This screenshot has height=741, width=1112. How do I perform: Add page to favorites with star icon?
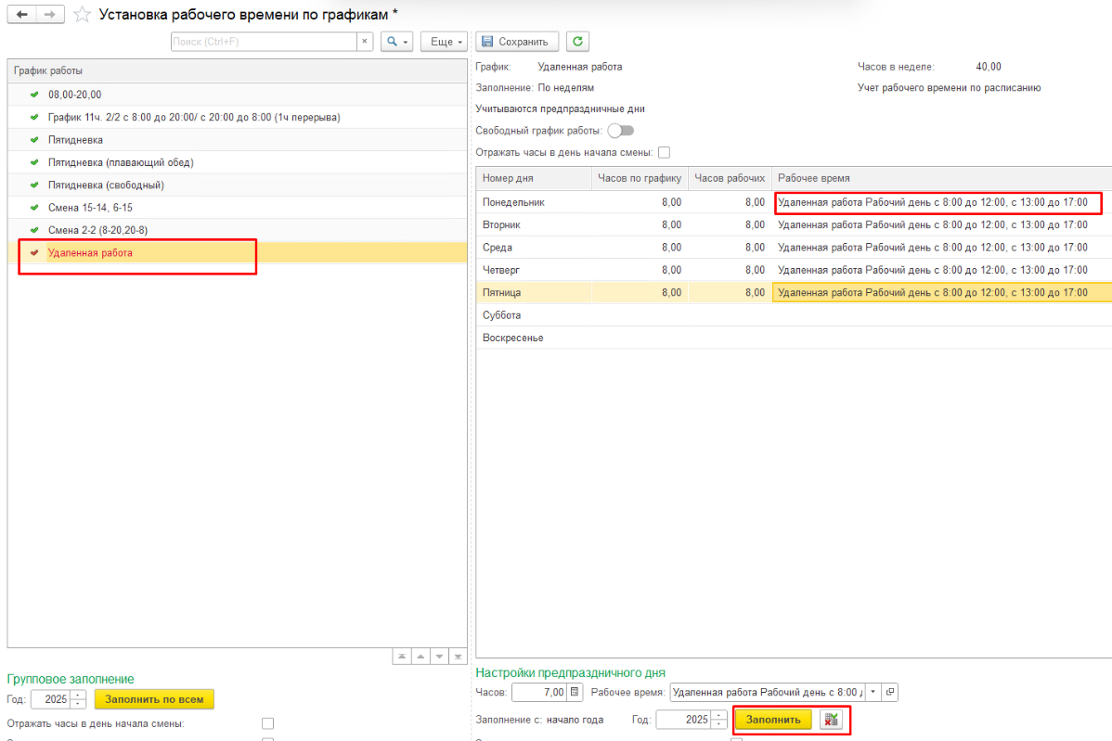(x=83, y=15)
